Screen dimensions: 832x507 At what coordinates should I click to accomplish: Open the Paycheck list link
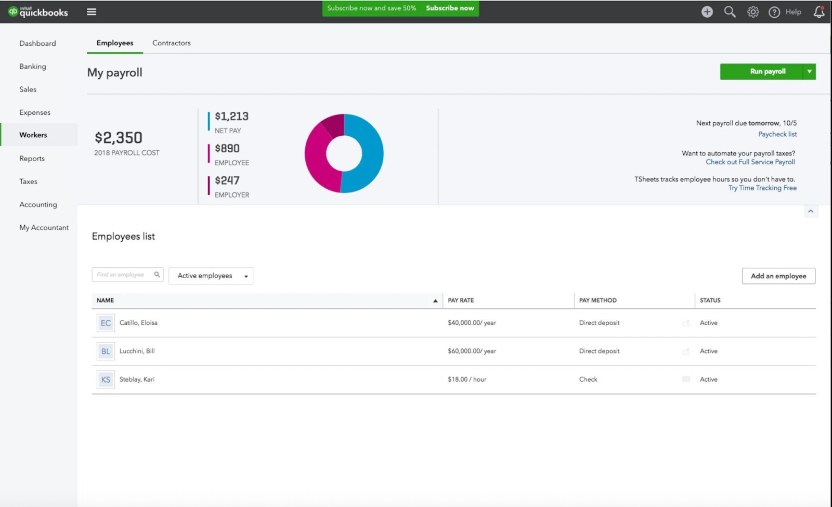click(777, 134)
